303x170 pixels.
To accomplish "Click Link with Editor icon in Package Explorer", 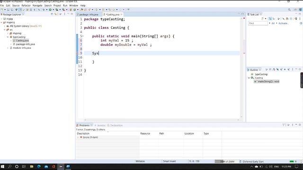I will (56, 14).
